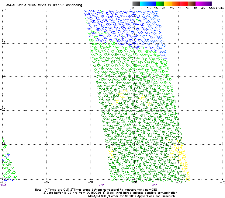Pick the red 30–35 knot color bar segment

click(x=184, y=4)
